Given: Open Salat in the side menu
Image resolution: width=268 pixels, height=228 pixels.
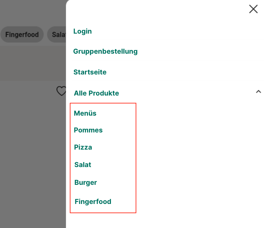Looking at the screenshot, I should [x=83, y=165].
